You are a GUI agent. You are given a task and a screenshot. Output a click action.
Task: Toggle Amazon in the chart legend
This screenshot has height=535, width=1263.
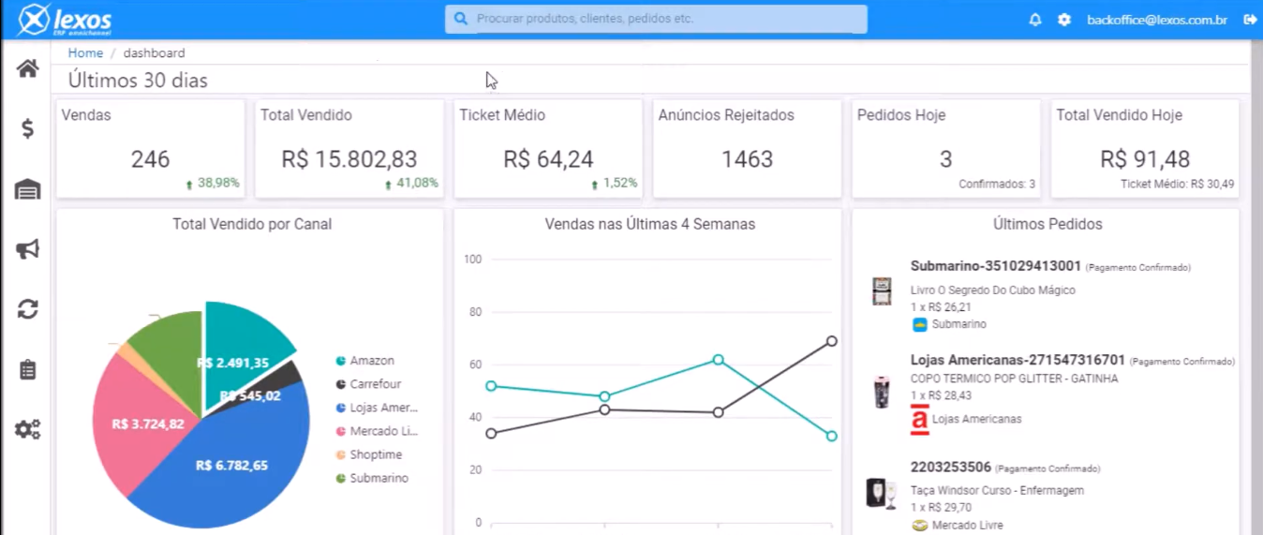[x=371, y=361]
